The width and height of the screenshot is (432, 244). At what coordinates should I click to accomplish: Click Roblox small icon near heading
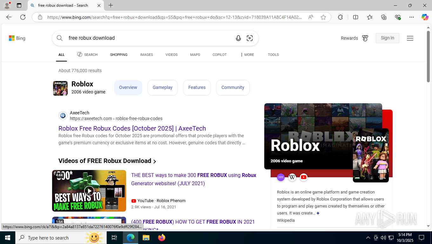point(60,88)
